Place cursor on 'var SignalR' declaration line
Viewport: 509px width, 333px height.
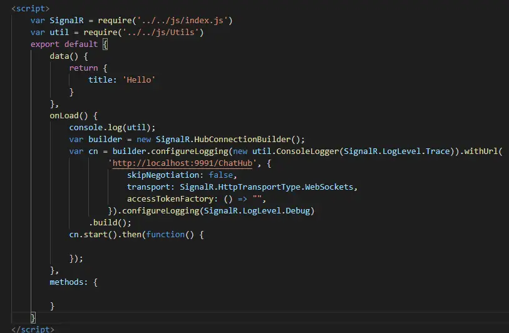(131, 21)
